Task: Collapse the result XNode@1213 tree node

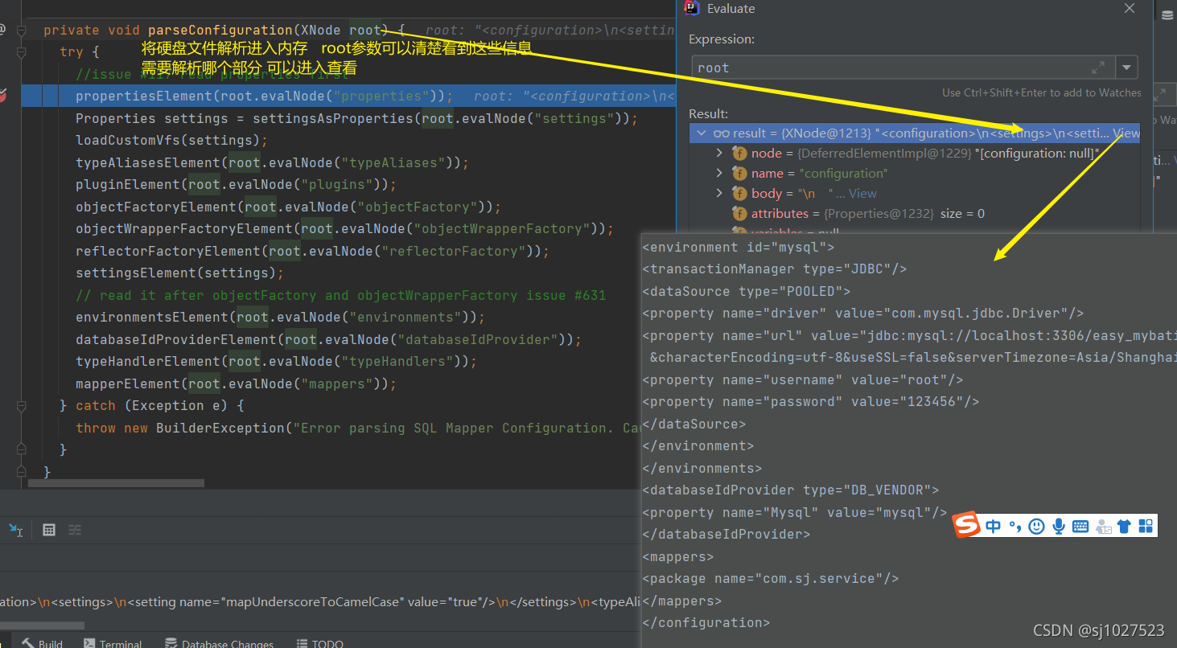Action: (702, 133)
